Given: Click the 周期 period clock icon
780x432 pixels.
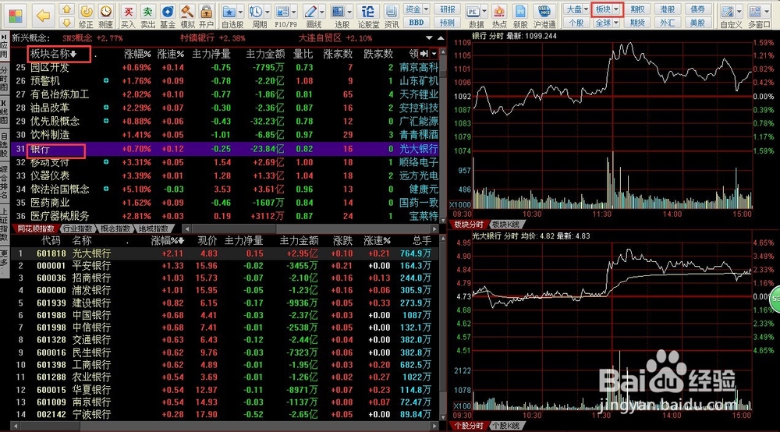Looking at the screenshot, I should click(x=256, y=11).
